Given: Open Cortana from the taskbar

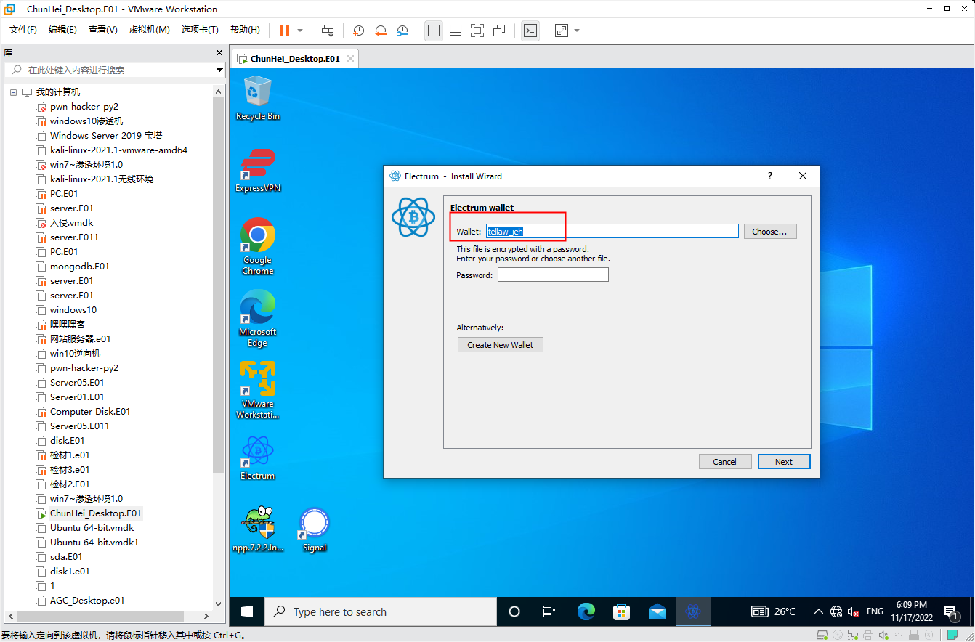Looking at the screenshot, I should [x=514, y=611].
